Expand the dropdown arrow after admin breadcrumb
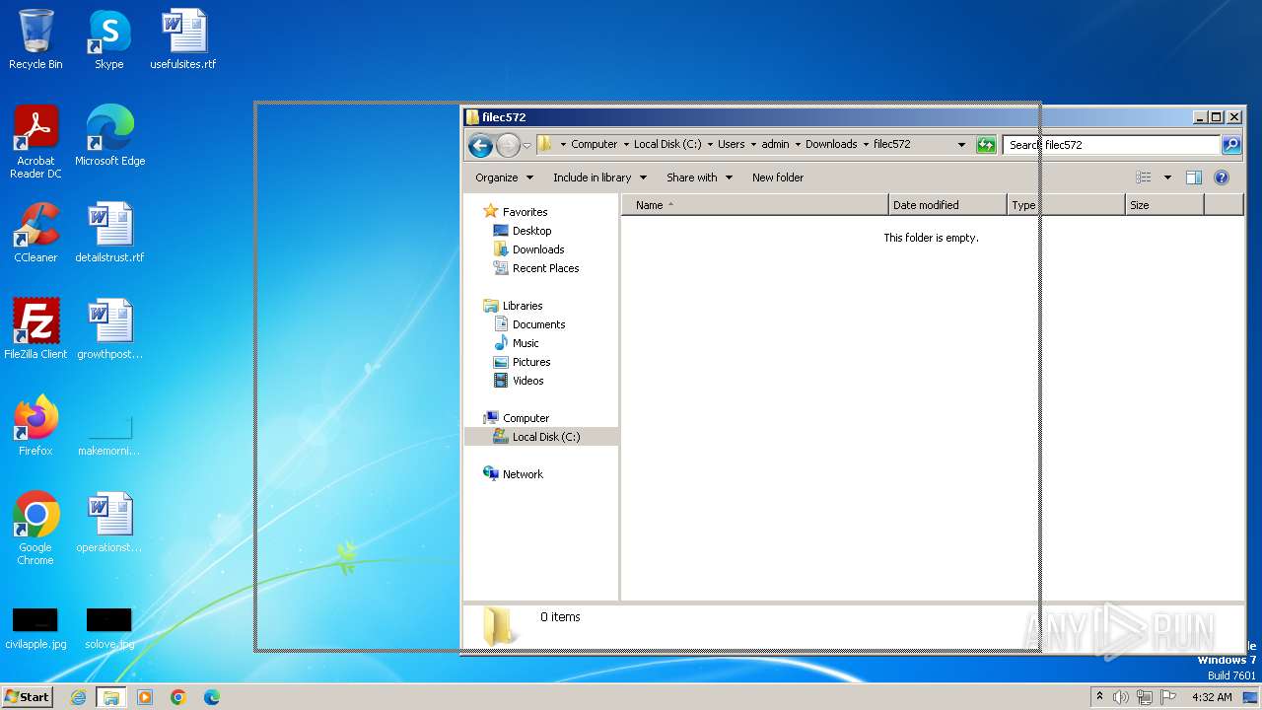This screenshot has height=710, width=1262. pos(798,144)
